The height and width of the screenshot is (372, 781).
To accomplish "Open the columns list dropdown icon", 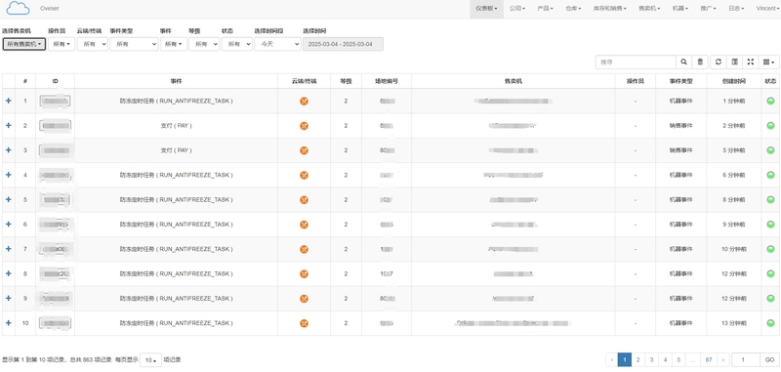I will click(769, 62).
